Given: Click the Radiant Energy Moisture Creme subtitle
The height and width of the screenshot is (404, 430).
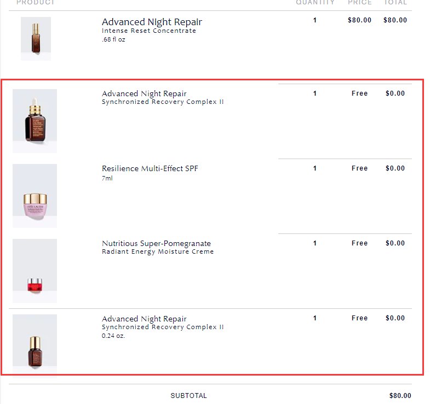Looking at the screenshot, I should point(158,251).
